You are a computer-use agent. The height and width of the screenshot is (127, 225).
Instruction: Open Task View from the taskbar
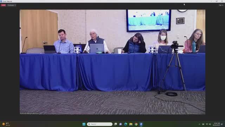pyautogui.click(x=116, y=124)
